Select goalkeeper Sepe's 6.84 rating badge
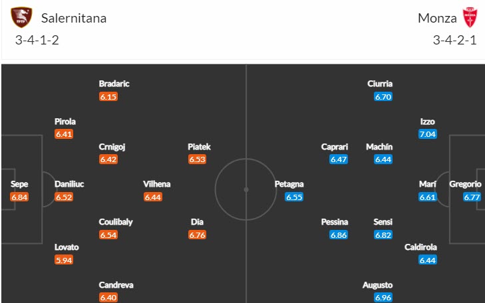This screenshot has height=303, width=485. coord(20,197)
